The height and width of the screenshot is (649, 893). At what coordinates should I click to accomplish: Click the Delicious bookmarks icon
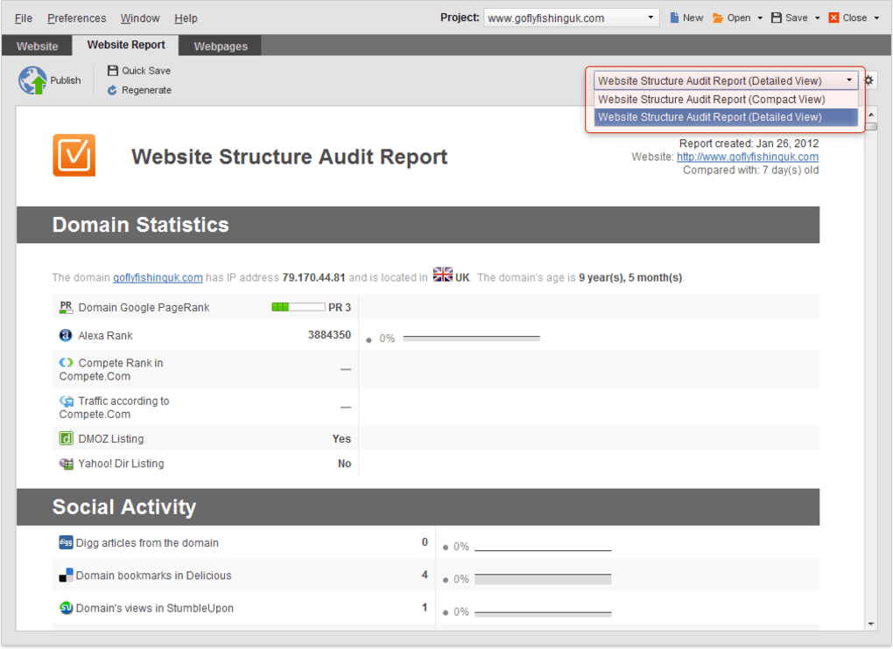click(x=67, y=576)
